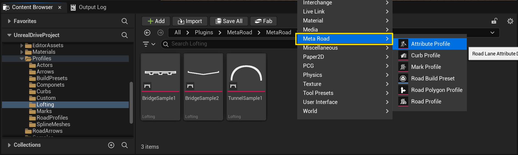The width and height of the screenshot is (518, 155).
Task: Open the PCG submenu
Action: (x=345, y=66)
